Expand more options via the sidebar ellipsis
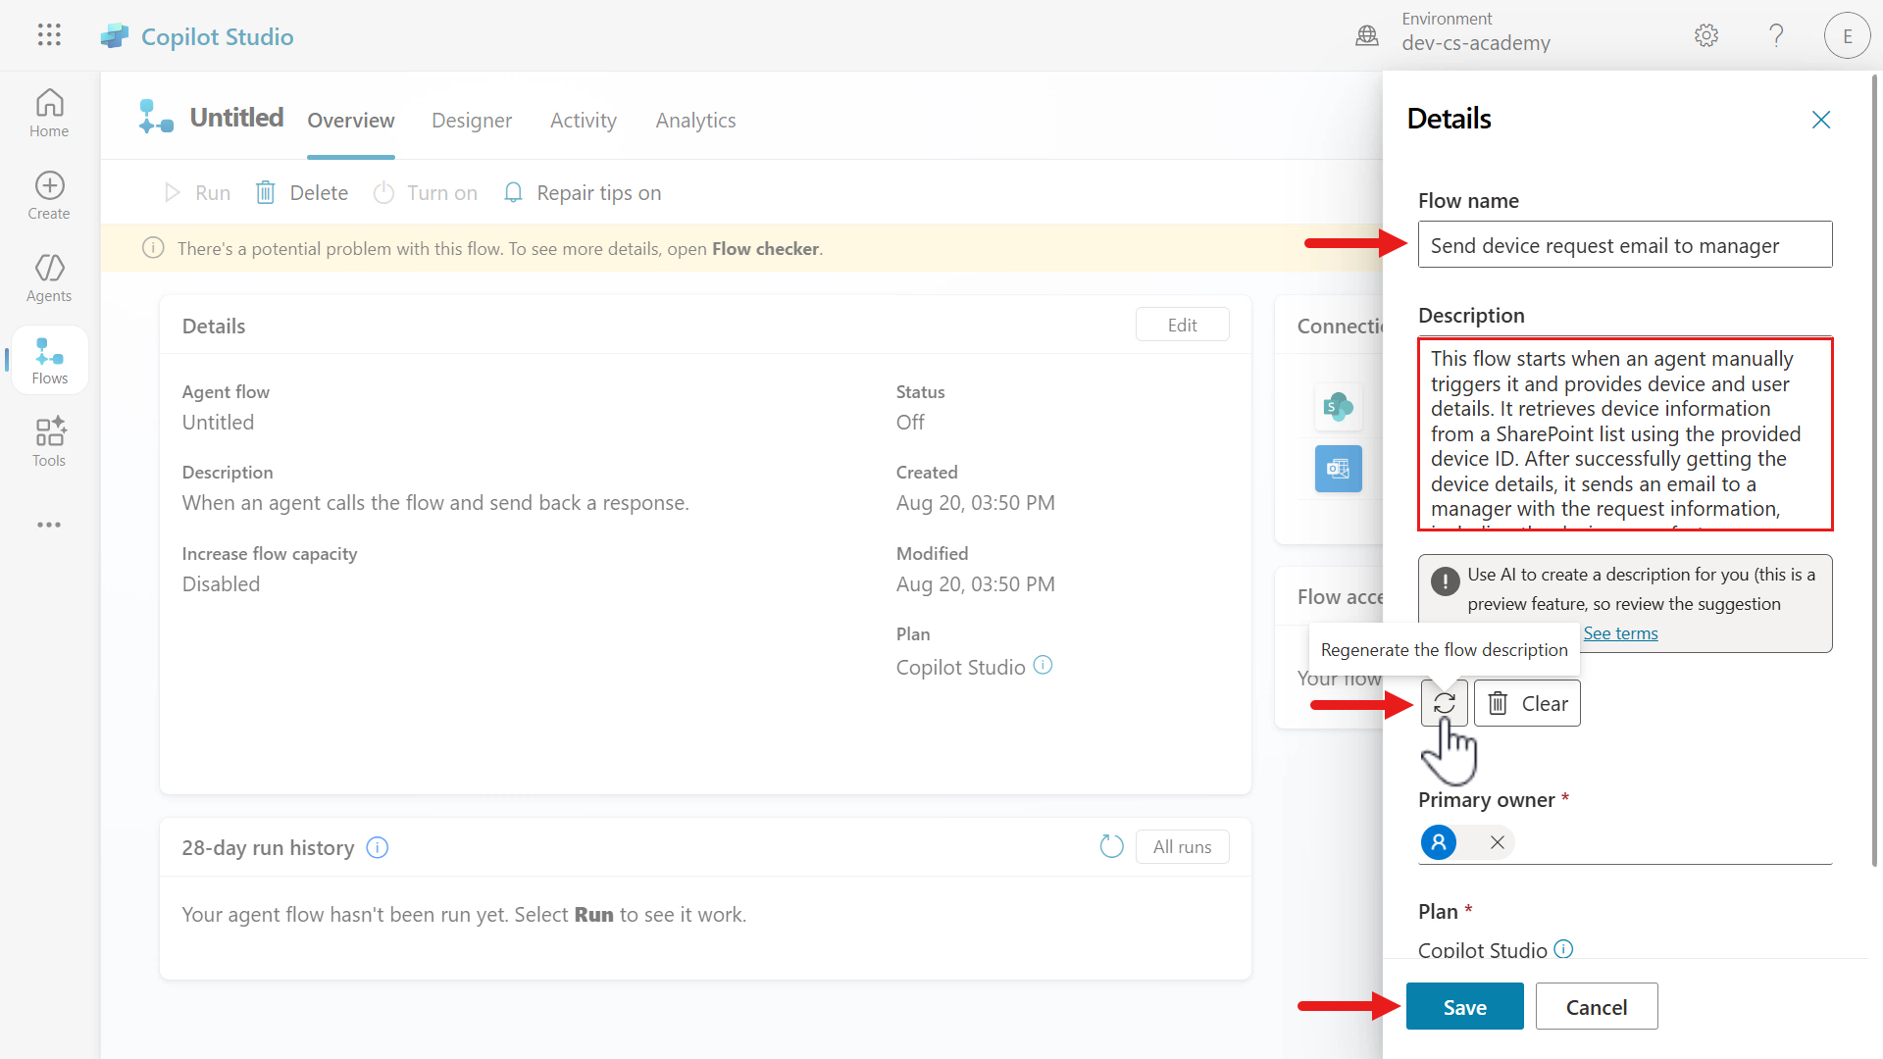The height and width of the screenshot is (1059, 1883). pos(48,525)
